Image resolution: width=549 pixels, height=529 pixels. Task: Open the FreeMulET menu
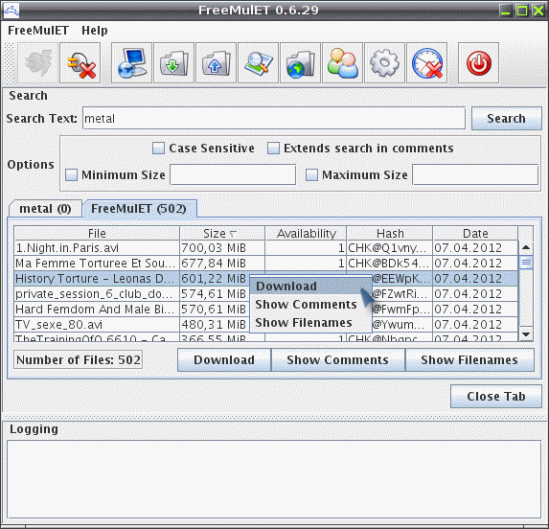38,31
